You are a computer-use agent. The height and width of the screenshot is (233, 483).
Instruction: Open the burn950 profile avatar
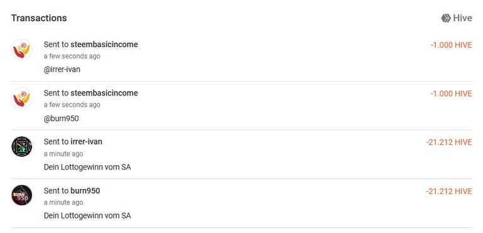click(22, 195)
